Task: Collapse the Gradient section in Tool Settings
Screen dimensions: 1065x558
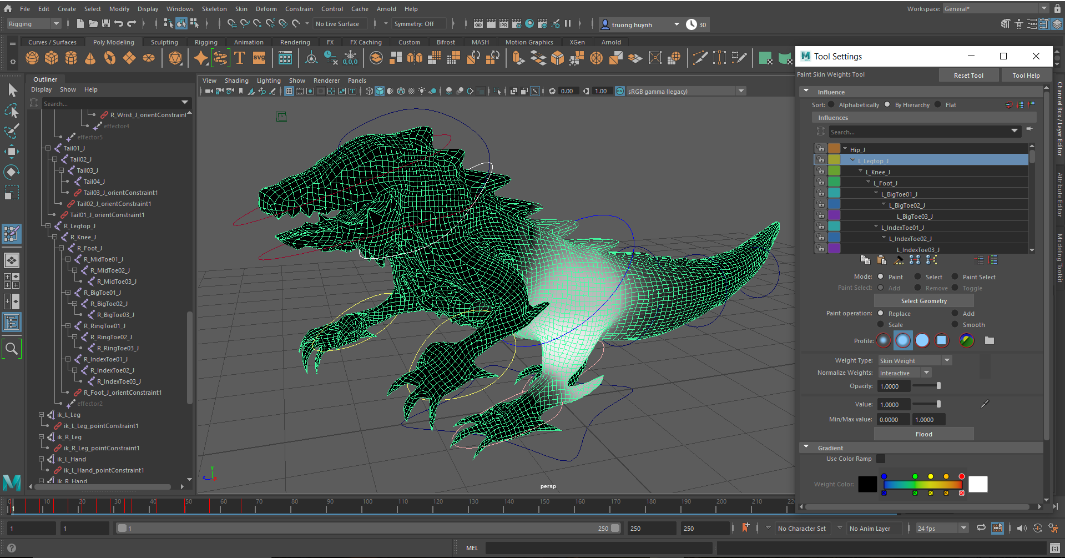Action: click(x=806, y=448)
